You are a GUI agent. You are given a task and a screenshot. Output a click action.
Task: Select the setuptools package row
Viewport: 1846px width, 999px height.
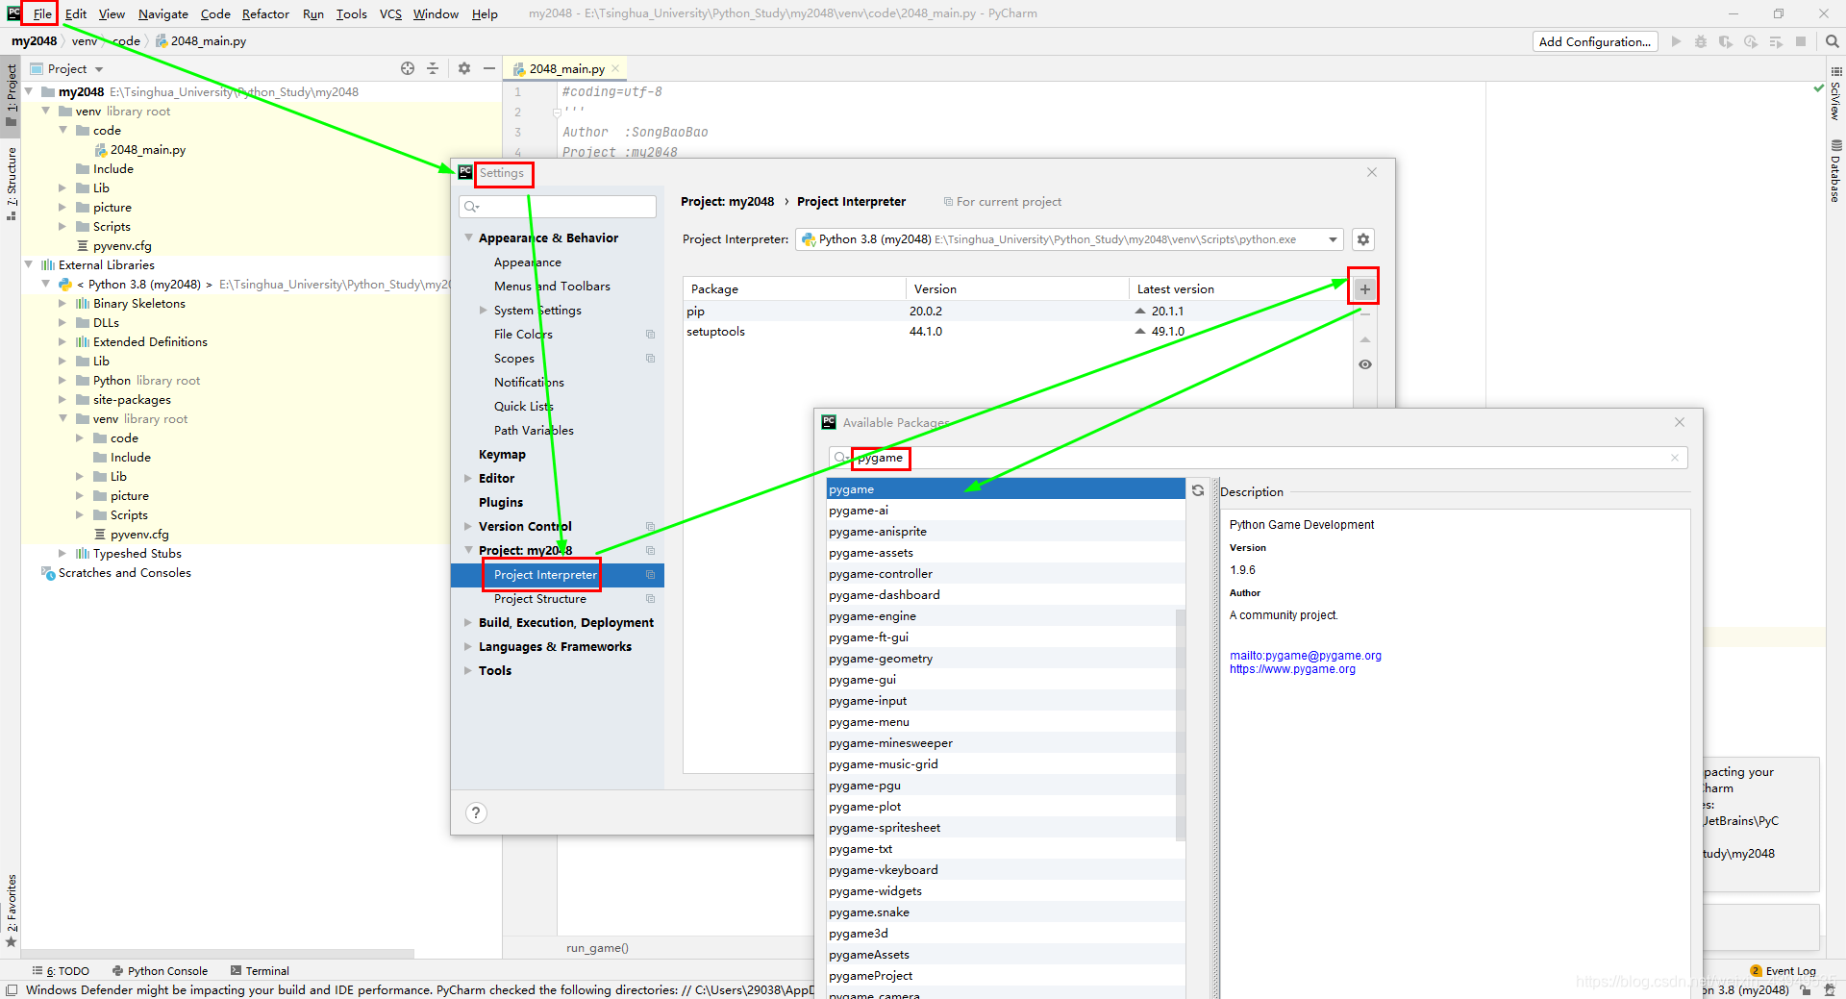1017,332
